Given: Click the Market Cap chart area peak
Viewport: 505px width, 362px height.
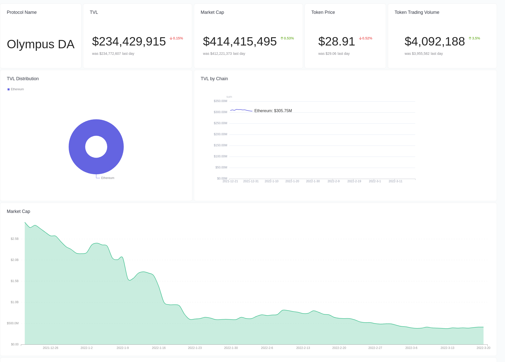Looking at the screenshot, I should click(25, 222).
